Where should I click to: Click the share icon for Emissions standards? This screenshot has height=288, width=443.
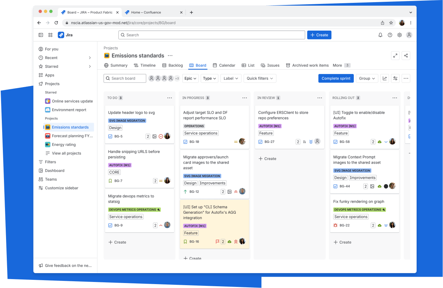point(406,55)
